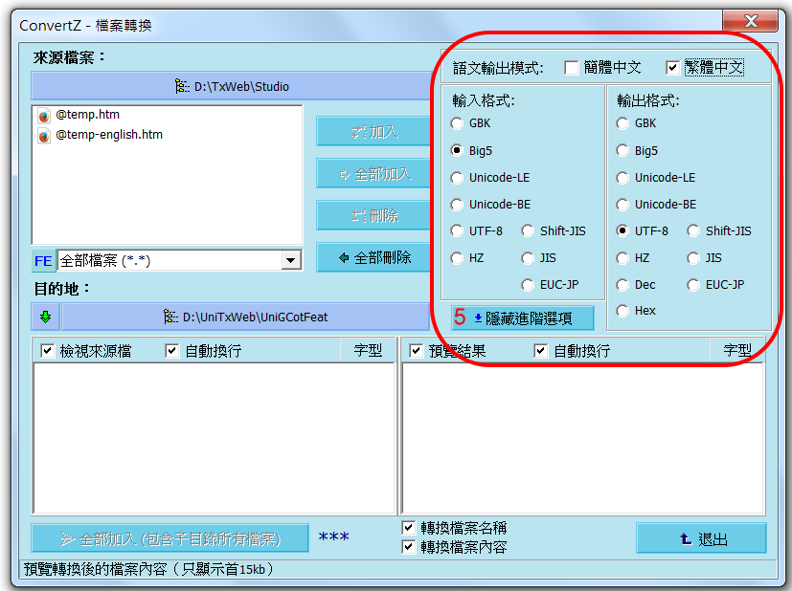Open source folder D:\TxWeb\Studio browser
The image size is (792, 591).
tap(230, 86)
